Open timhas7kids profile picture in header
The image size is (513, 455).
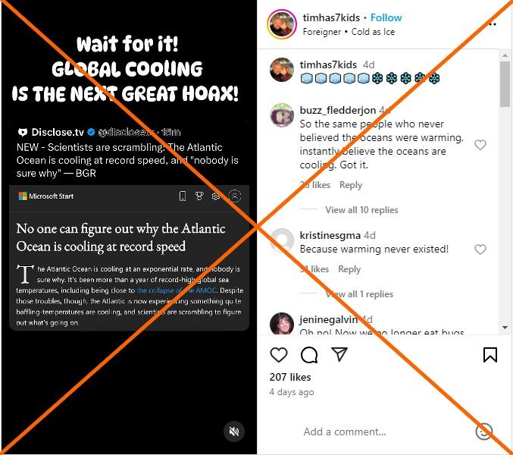282,24
